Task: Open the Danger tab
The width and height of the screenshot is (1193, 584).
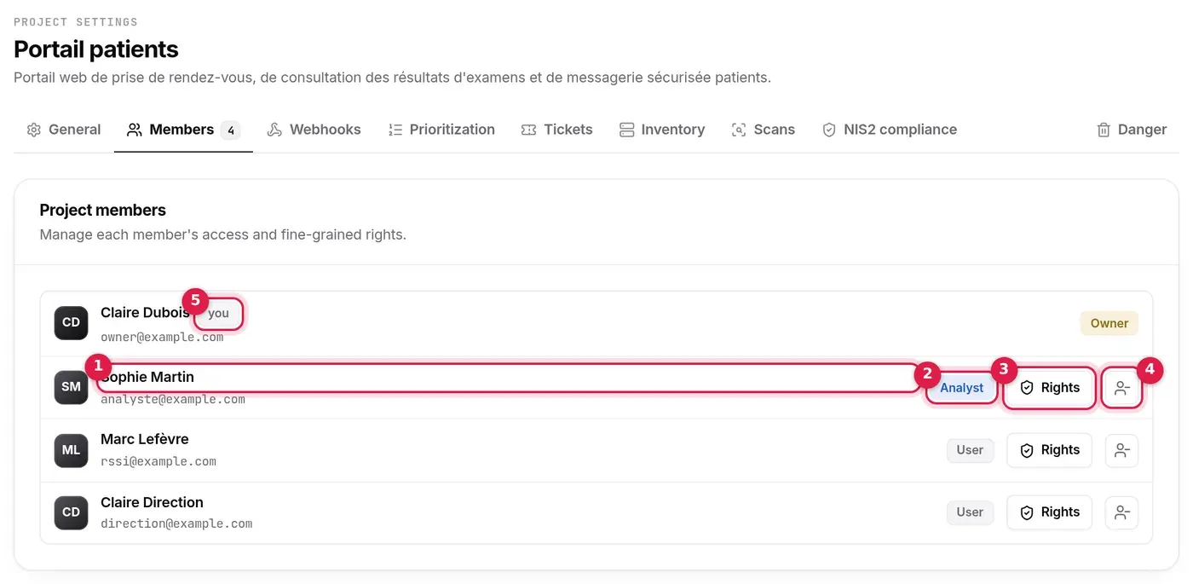Action: pos(1131,130)
